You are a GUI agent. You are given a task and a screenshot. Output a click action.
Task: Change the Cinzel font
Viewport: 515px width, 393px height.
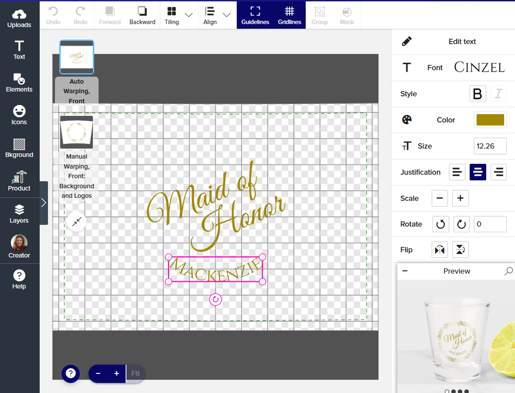pos(479,67)
